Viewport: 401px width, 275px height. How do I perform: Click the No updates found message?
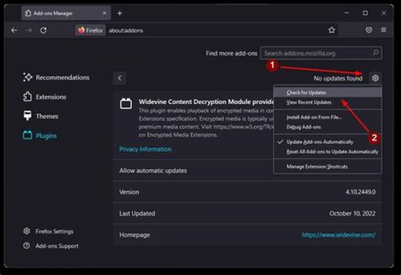[338, 78]
